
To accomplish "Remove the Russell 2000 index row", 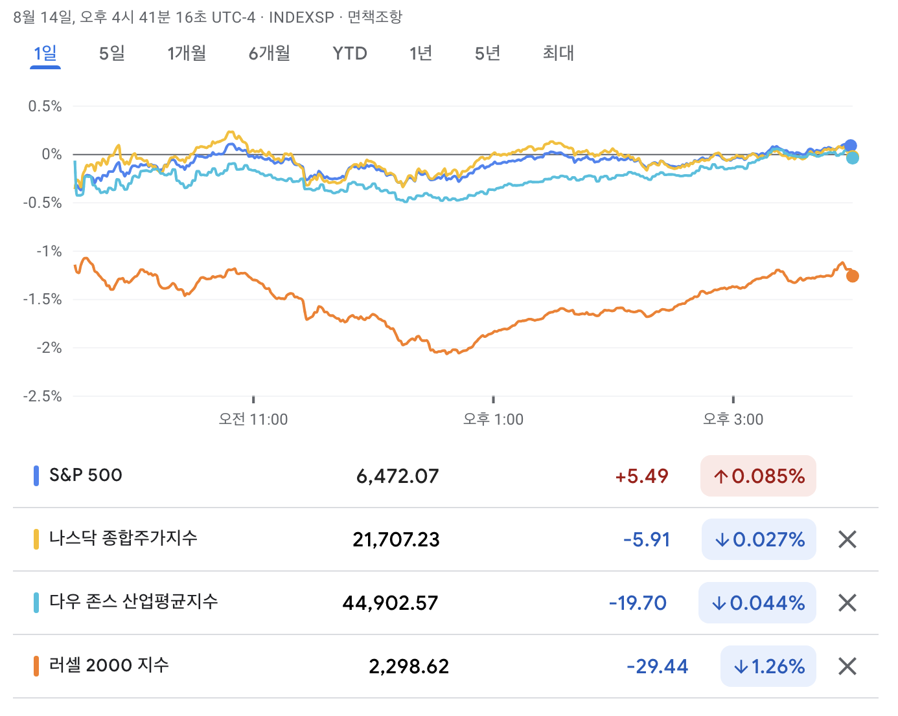I will (x=847, y=666).
